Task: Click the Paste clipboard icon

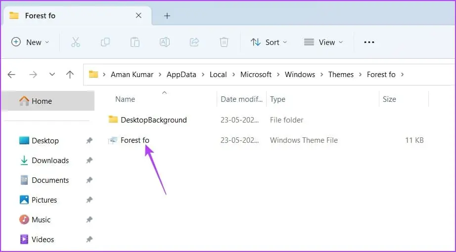Action: point(135,42)
